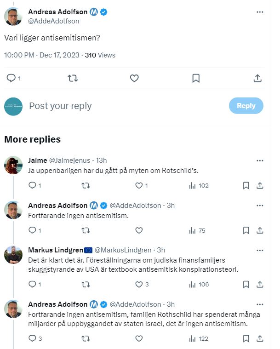This screenshot has height=349, width=280.
Task: Open more options on Markus Lindgren's reply
Action: [x=260, y=250]
